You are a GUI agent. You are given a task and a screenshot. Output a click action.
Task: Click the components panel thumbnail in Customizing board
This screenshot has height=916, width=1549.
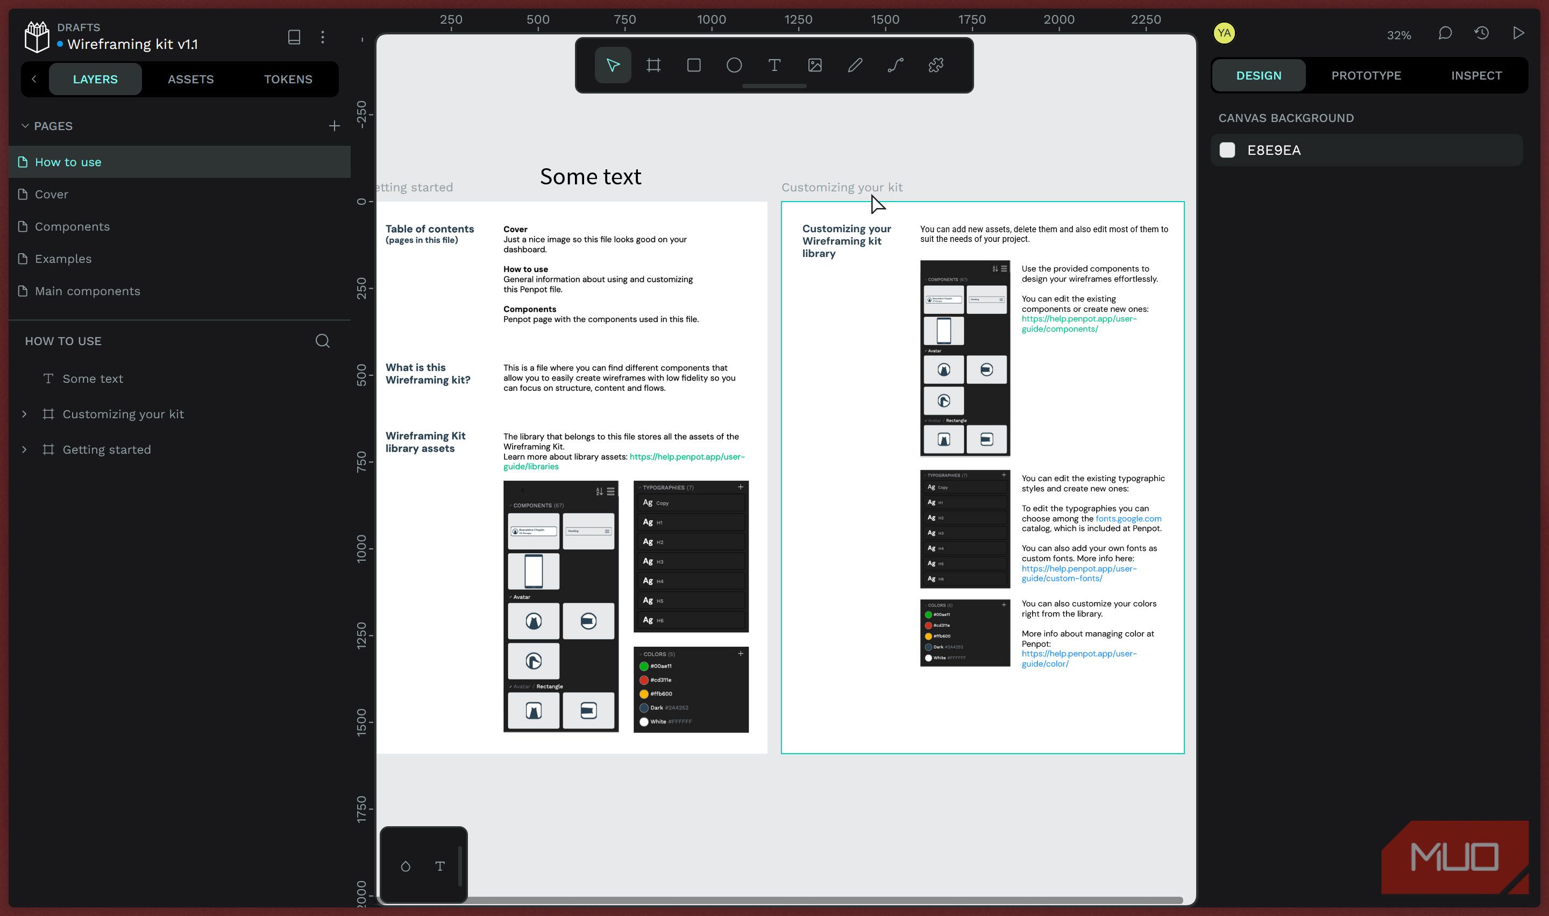click(x=964, y=358)
